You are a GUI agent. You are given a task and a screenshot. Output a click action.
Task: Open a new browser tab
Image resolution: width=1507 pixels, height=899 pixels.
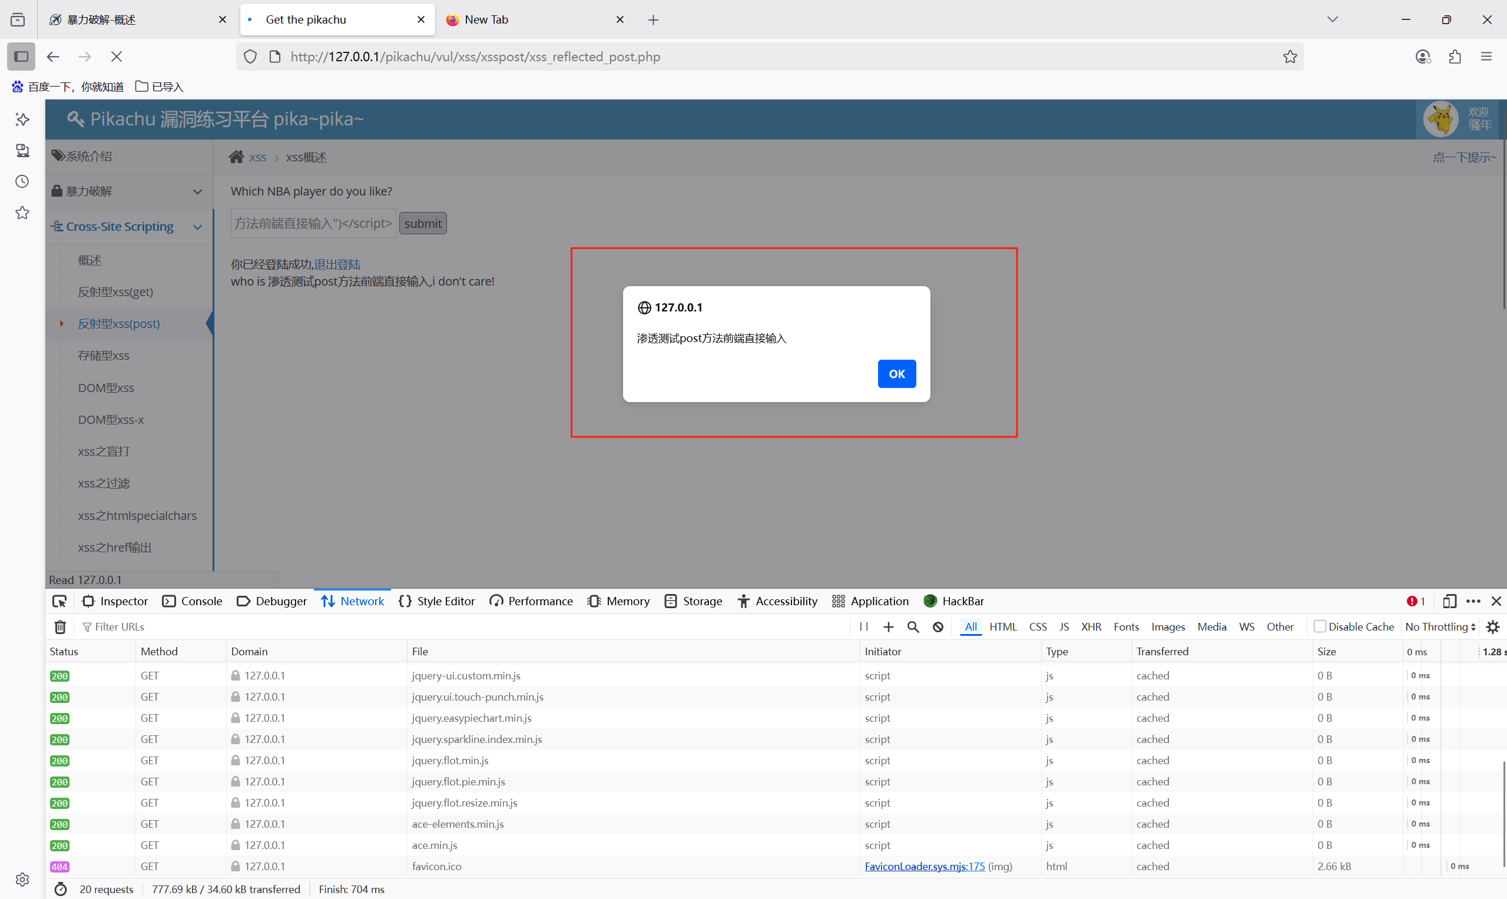click(653, 20)
